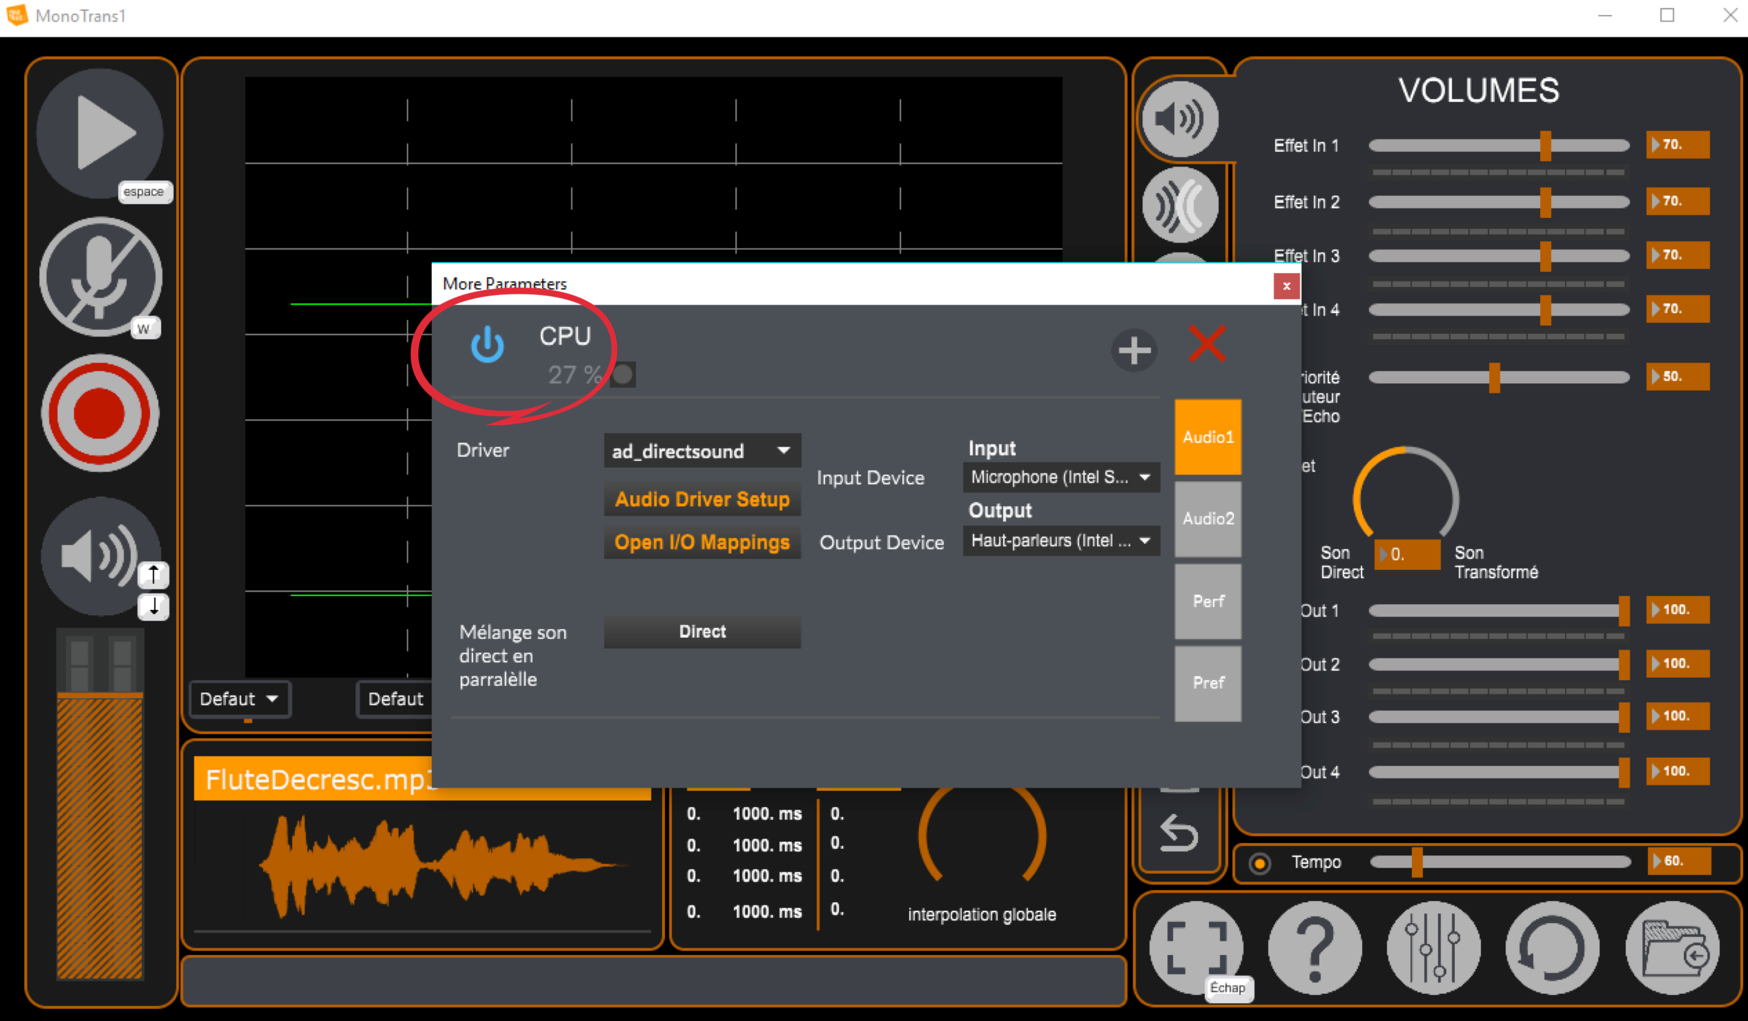Screen dimensions: 1748x1021
Task: Switch to the Audio2 tab
Action: (1208, 519)
